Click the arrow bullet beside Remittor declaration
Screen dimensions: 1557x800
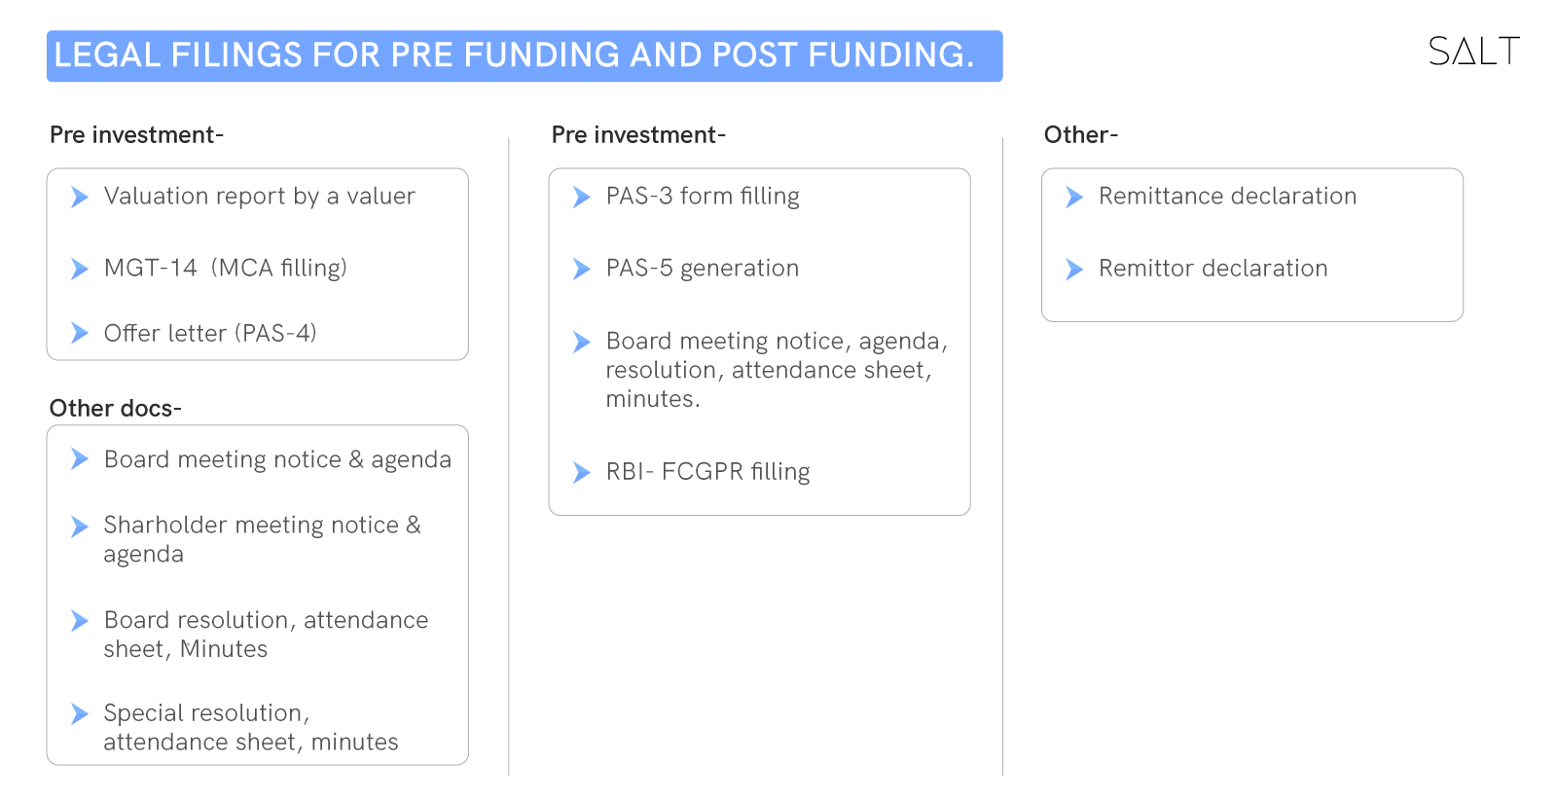pos(1074,269)
